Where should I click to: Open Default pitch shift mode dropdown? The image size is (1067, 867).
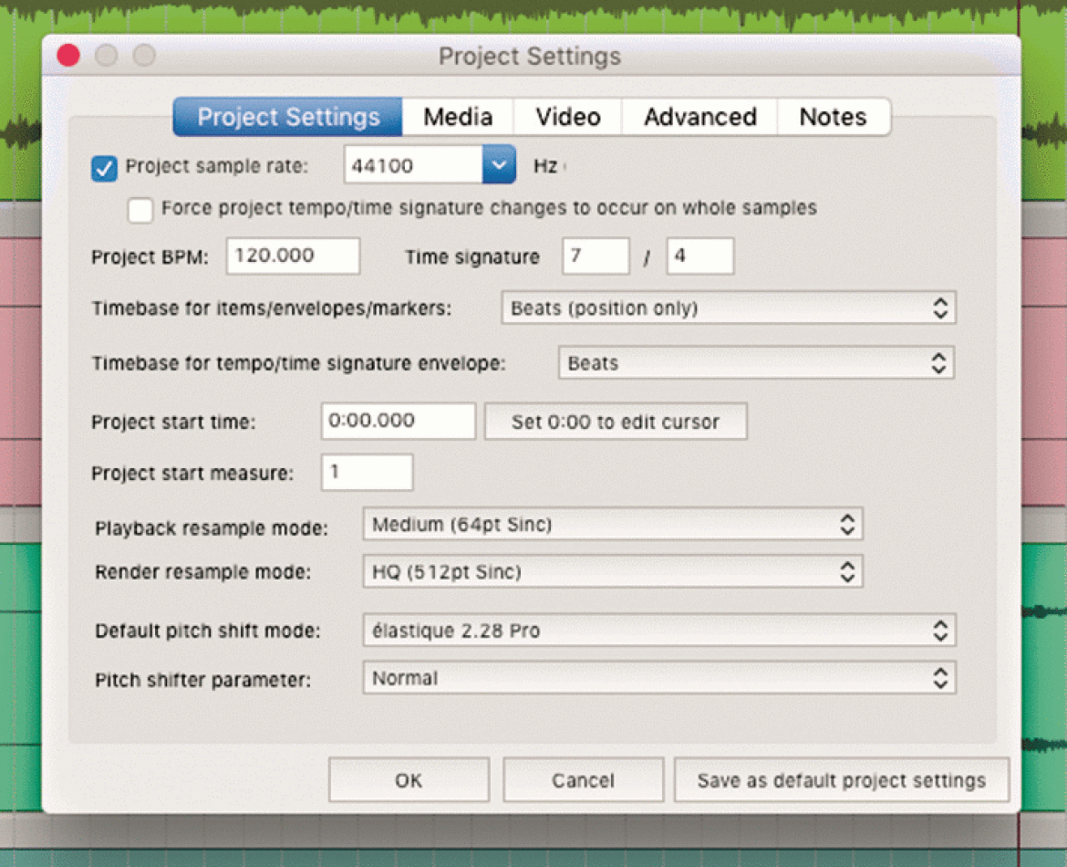(x=659, y=631)
